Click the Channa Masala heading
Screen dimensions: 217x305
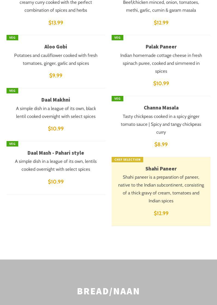pos(161,108)
